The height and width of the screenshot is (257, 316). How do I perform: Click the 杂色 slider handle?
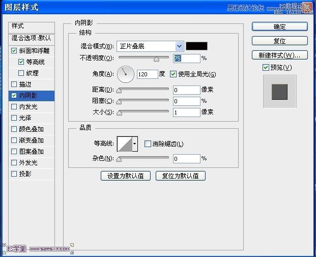119,159
